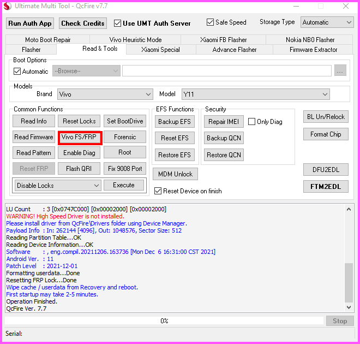Click the Restore EFS button
This screenshot has height=344, width=360.
point(175,155)
